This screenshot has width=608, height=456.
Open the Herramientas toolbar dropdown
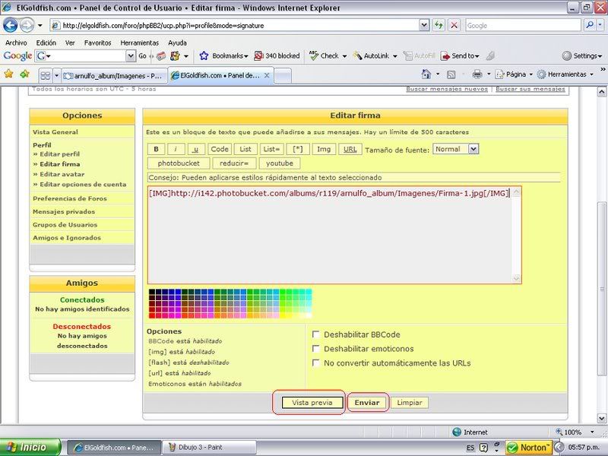click(591, 74)
